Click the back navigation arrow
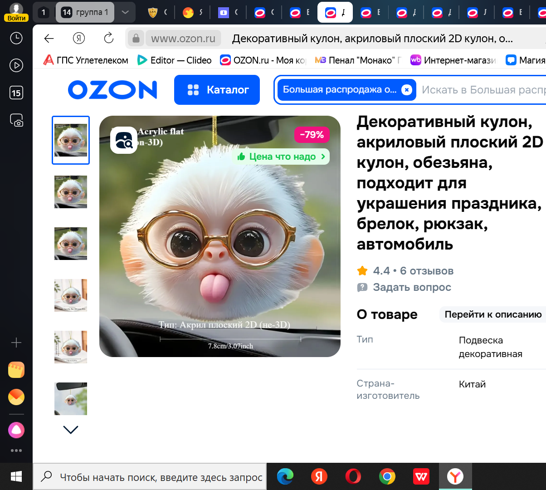This screenshot has width=546, height=490. point(49,38)
